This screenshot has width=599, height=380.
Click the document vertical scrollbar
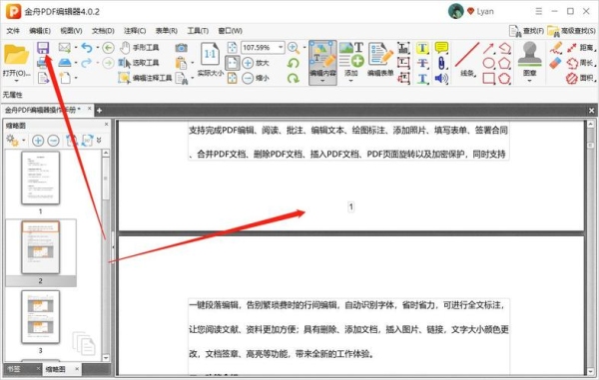591,248
